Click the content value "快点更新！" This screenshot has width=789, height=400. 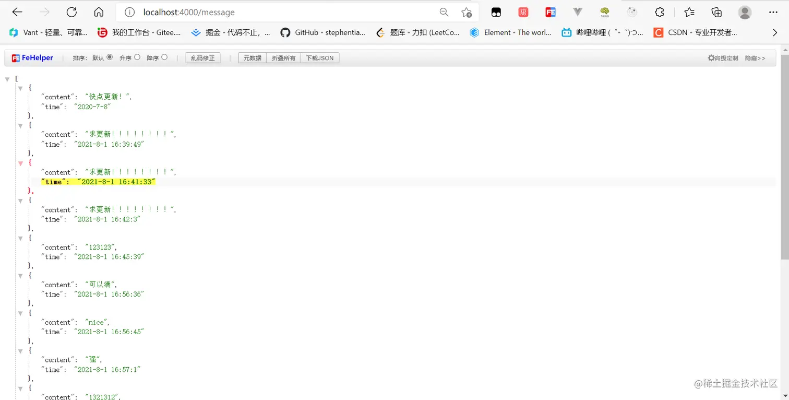109,97
